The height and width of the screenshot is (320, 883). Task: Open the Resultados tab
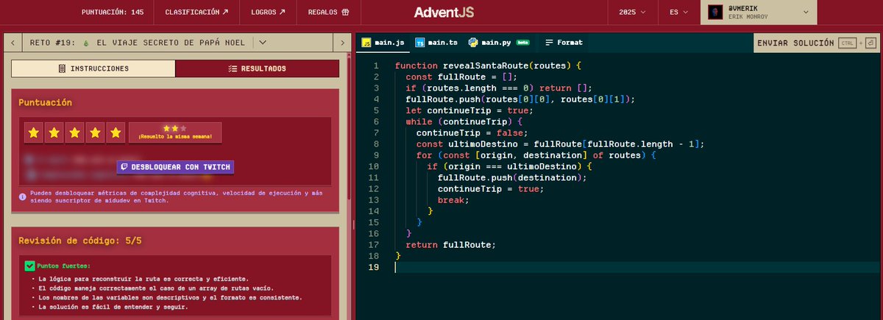pyautogui.click(x=258, y=68)
